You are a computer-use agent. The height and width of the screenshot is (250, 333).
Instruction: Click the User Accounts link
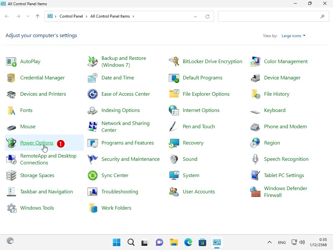point(199,192)
